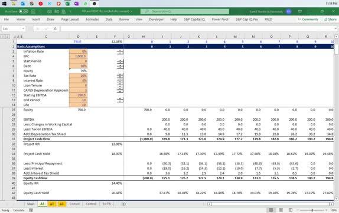This screenshot has width=339, height=213.
Task: Open the Windows Start menu
Action: click(x=4, y=4)
